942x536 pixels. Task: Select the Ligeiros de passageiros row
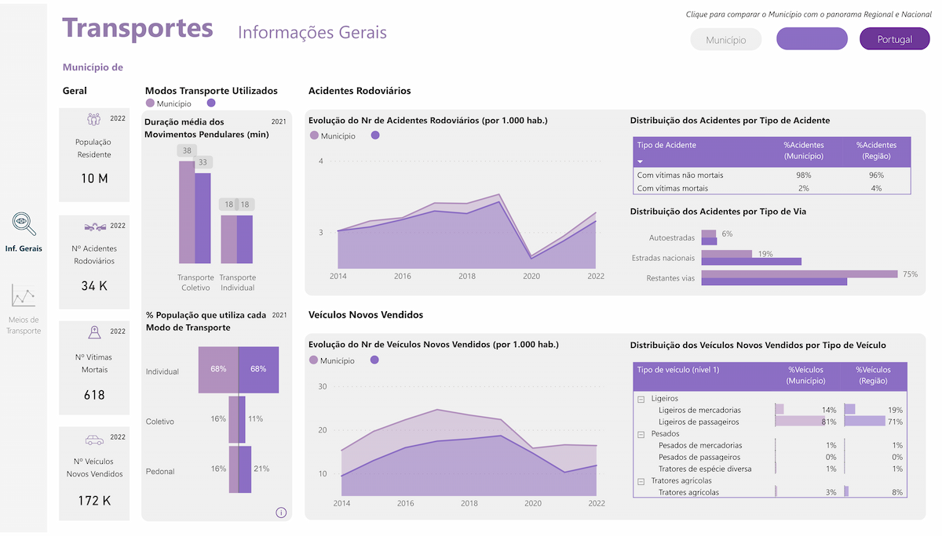pos(771,422)
